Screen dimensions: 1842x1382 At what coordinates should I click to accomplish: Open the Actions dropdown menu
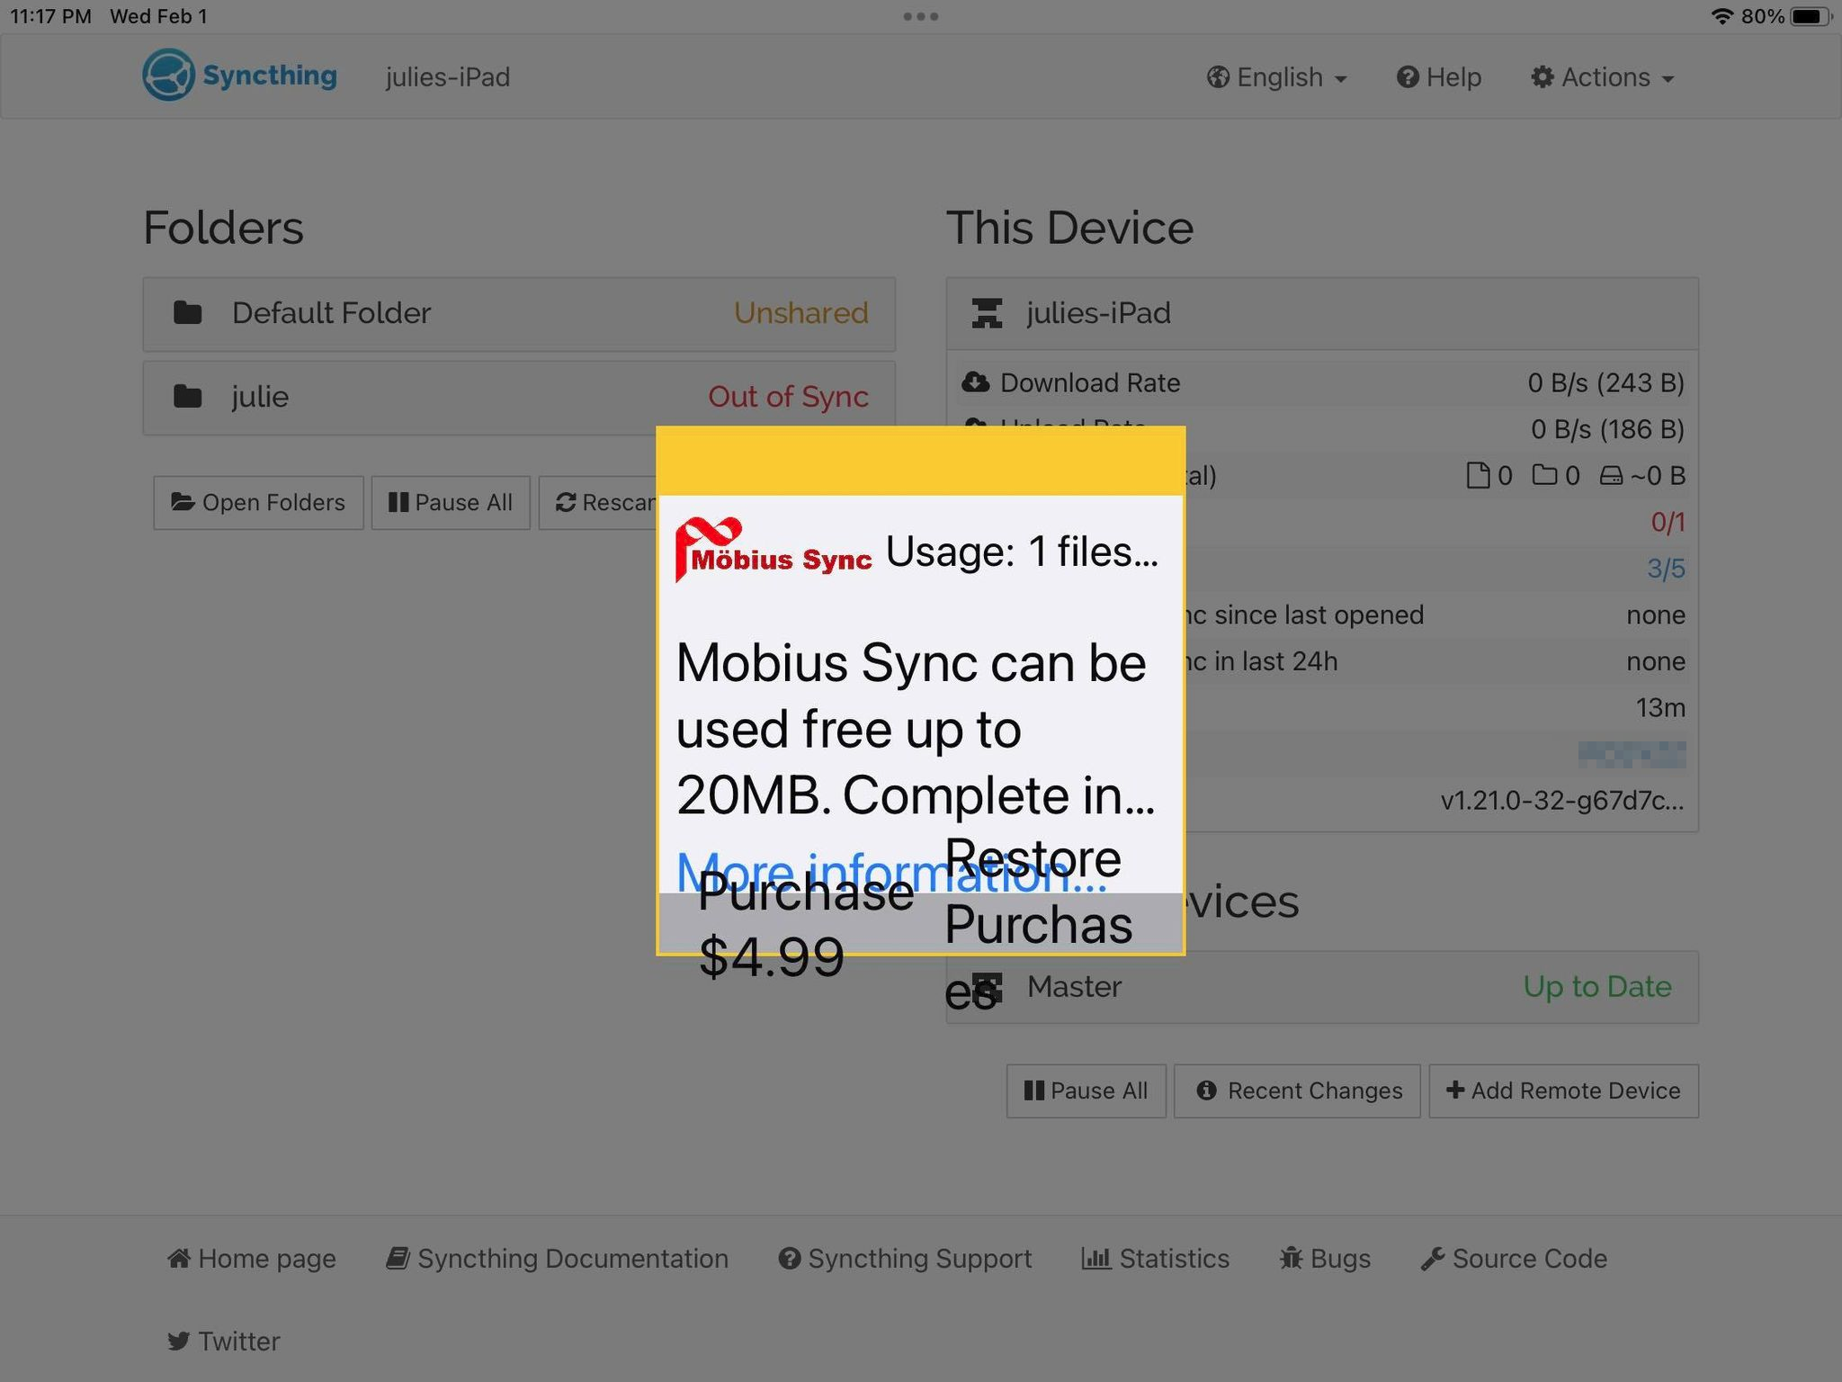(x=1603, y=77)
